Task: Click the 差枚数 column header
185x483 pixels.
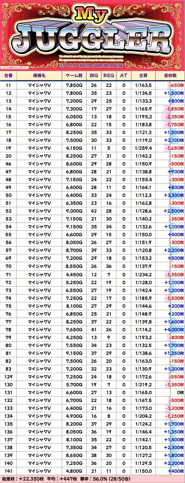Action: (170, 76)
